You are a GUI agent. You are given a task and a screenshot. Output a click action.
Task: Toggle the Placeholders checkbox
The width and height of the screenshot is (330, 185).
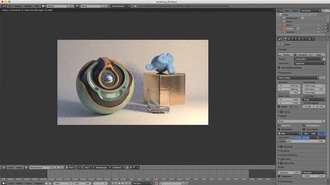point(279,129)
